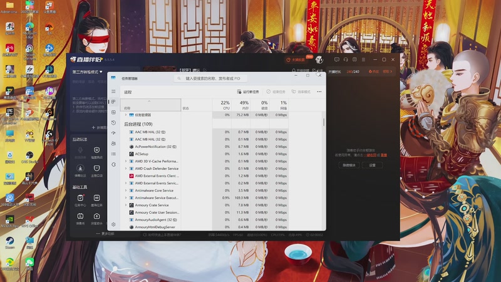
Task: Open Task Manager settings gear icon
Action: [x=113, y=224]
